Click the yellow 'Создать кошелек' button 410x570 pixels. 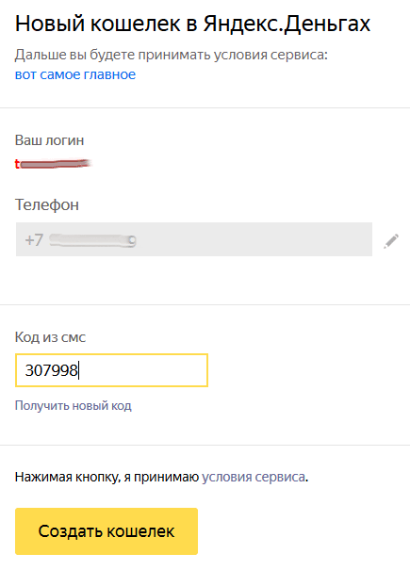[107, 531]
